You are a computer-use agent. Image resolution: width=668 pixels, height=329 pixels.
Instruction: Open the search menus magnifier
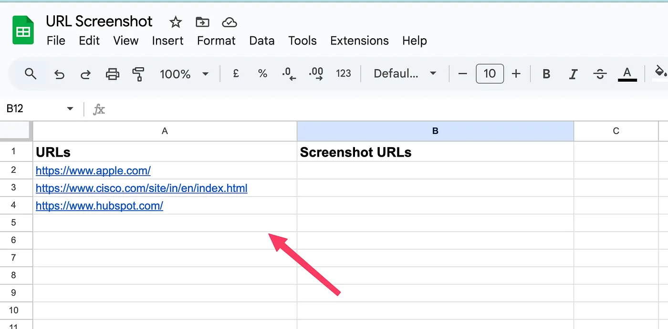31,74
